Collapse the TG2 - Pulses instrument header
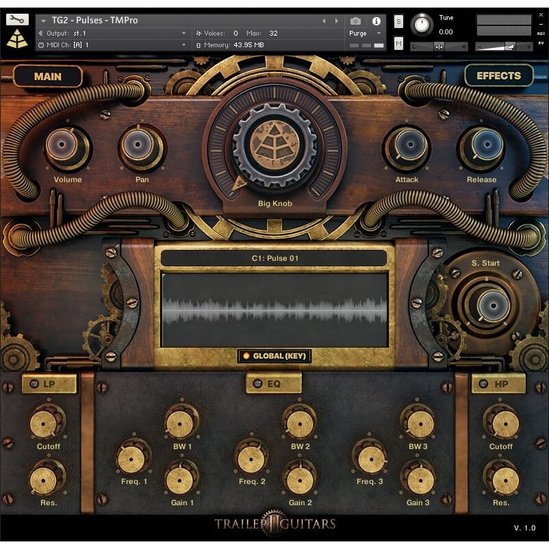 click(x=42, y=21)
